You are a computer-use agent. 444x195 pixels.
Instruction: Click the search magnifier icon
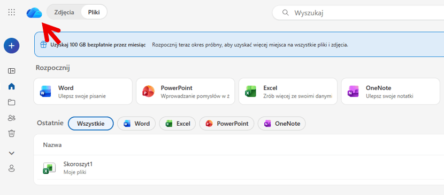pyautogui.click(x=286, y=13)
